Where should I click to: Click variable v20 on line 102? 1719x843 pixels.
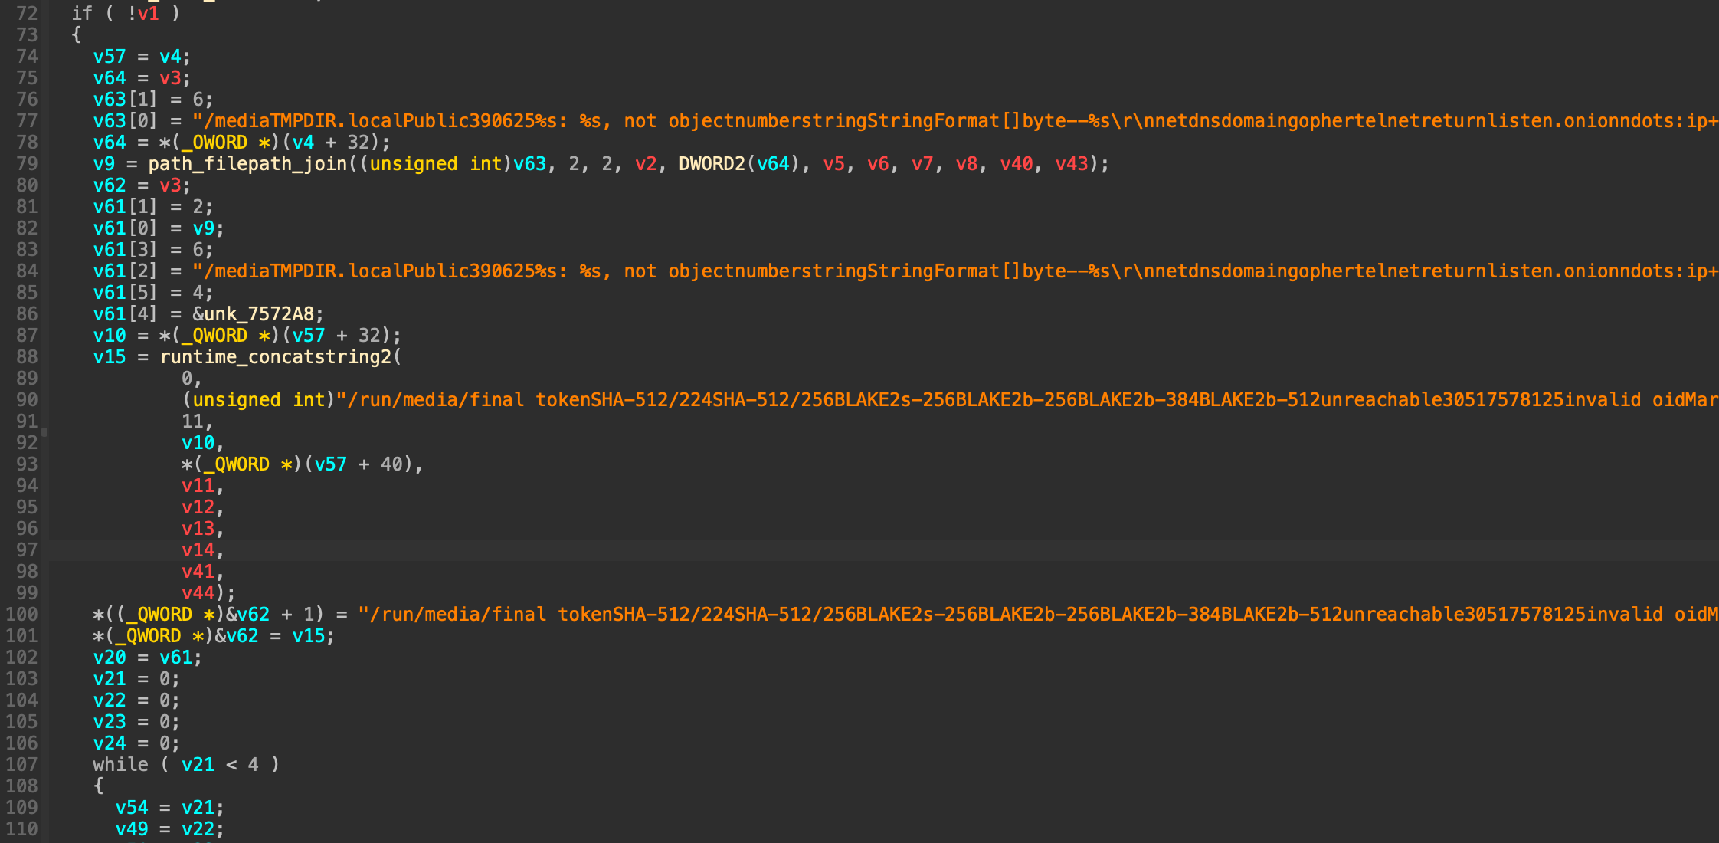click(109, 658)
